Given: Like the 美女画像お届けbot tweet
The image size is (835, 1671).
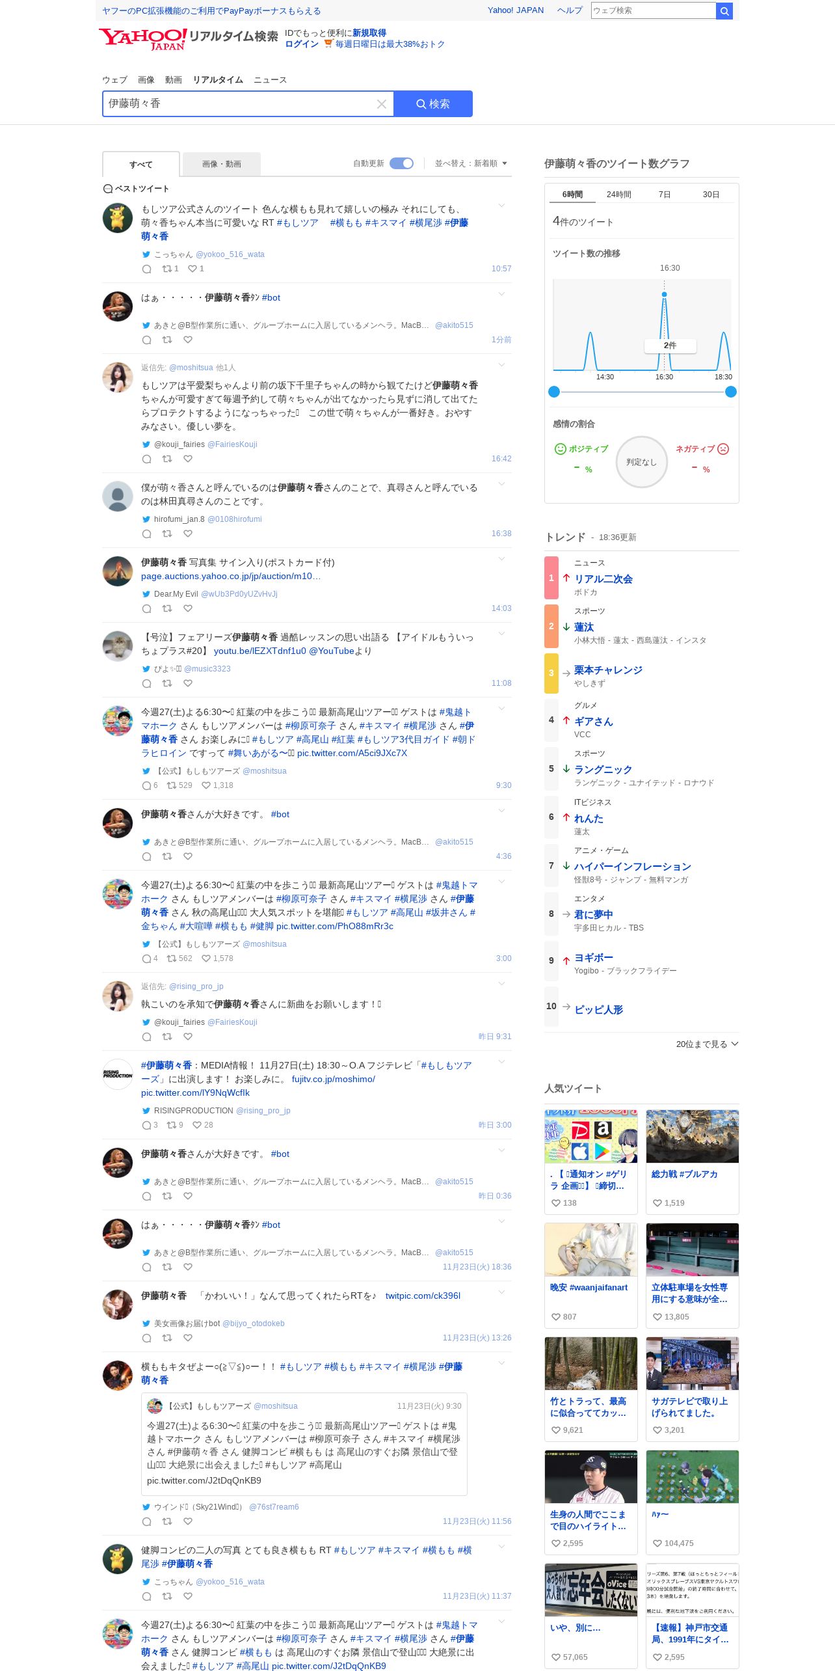Looking at the screenshot, I should (188, 1338).
